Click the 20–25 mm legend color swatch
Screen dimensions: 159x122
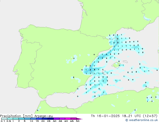tap(45, 119)
